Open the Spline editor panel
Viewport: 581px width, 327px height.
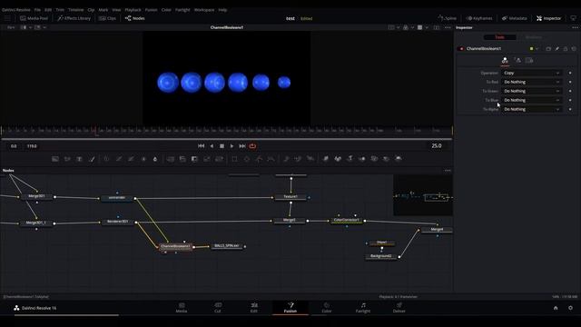pos(447,18)
